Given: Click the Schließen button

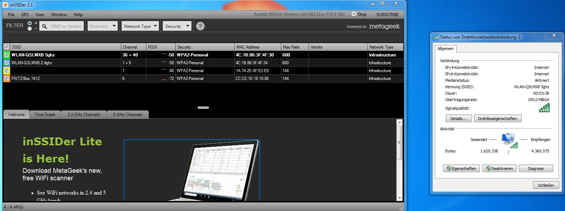Looking at the screenshot, I should pyautogui.click(x=546, y=185).
